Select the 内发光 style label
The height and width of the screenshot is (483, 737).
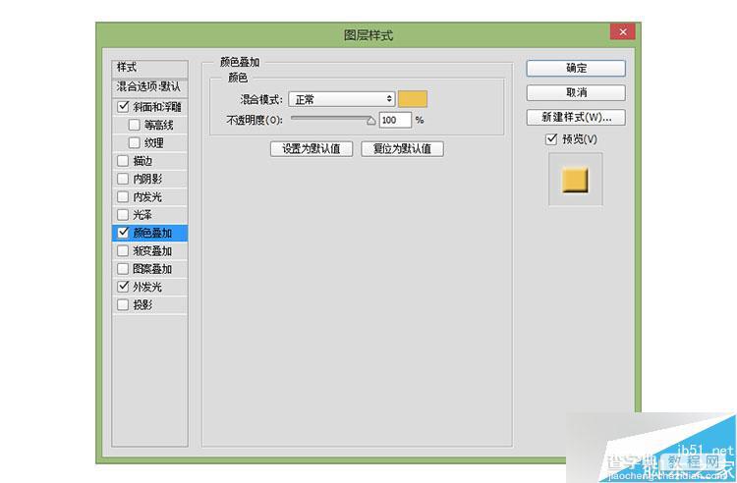point(147,196)
